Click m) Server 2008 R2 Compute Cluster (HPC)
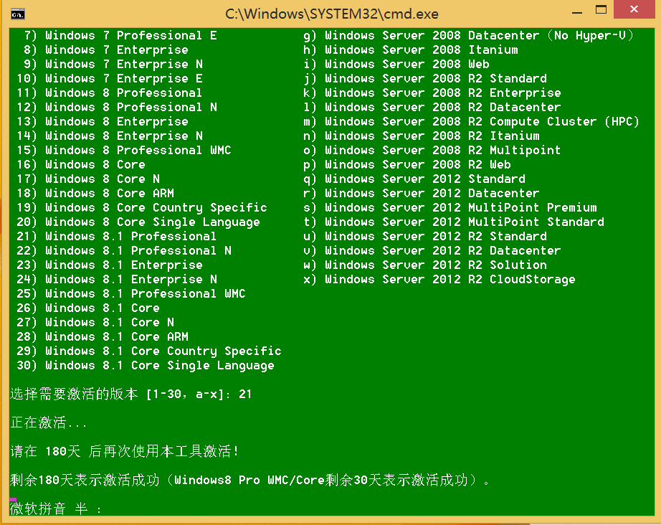661x525 pixels. (x=472, y=121)
